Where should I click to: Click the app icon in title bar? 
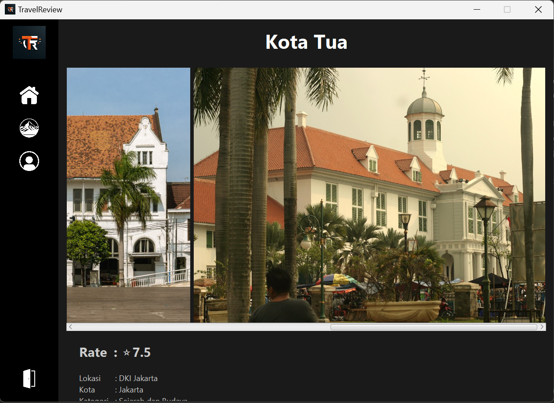(10, 10)
